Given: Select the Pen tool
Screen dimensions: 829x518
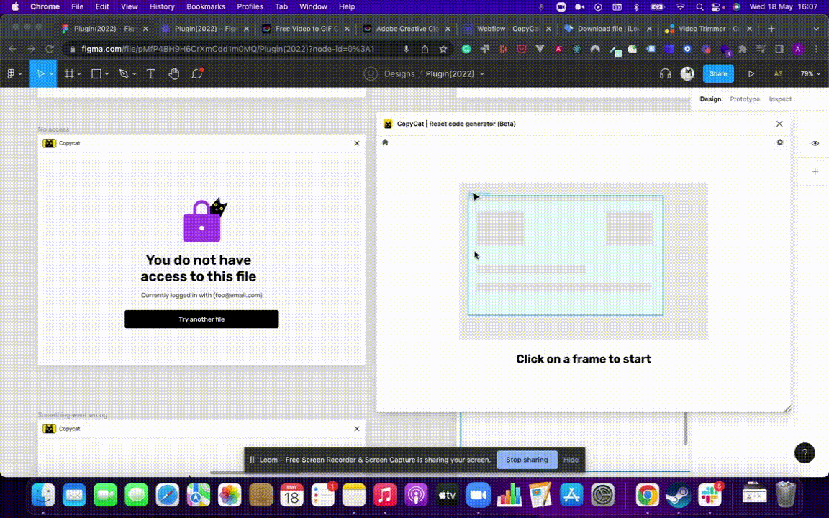Looking at the screenshot, I should point(124,74).
